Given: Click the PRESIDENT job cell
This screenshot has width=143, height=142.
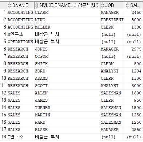Looking at the screenshot, I should click(112, 20).
